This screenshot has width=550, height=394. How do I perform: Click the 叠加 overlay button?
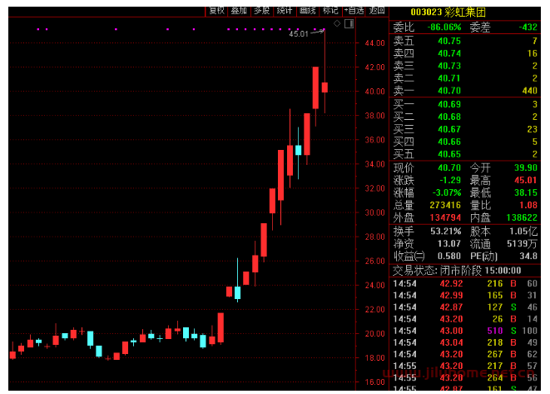click(240, 11)
